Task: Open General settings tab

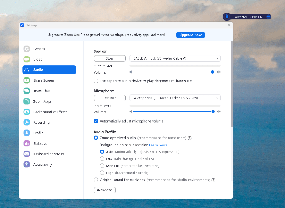Action: pyautogui.click(x=49, y=49)
